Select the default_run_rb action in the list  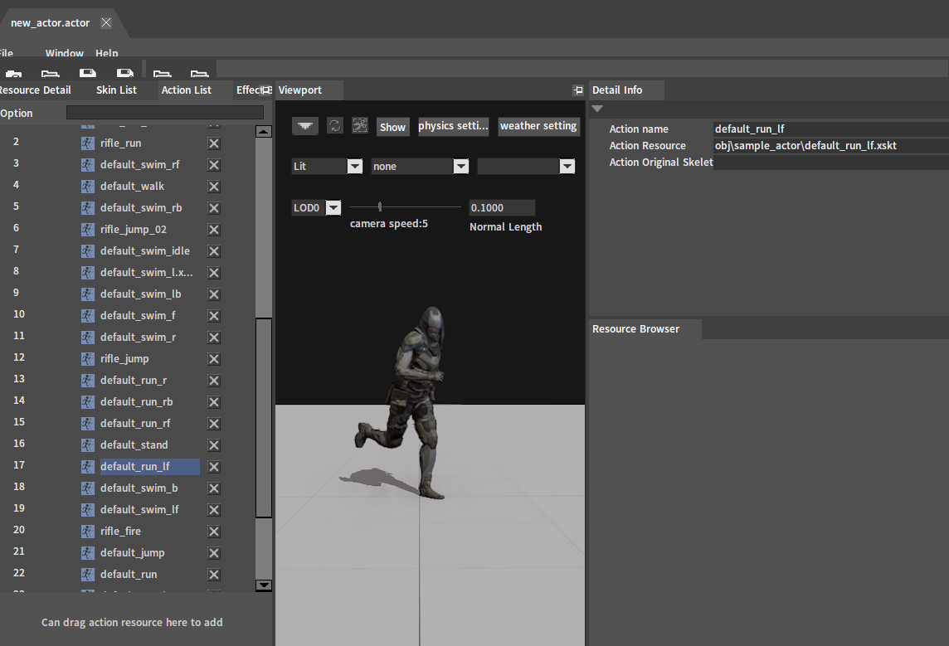coord(136,402)
